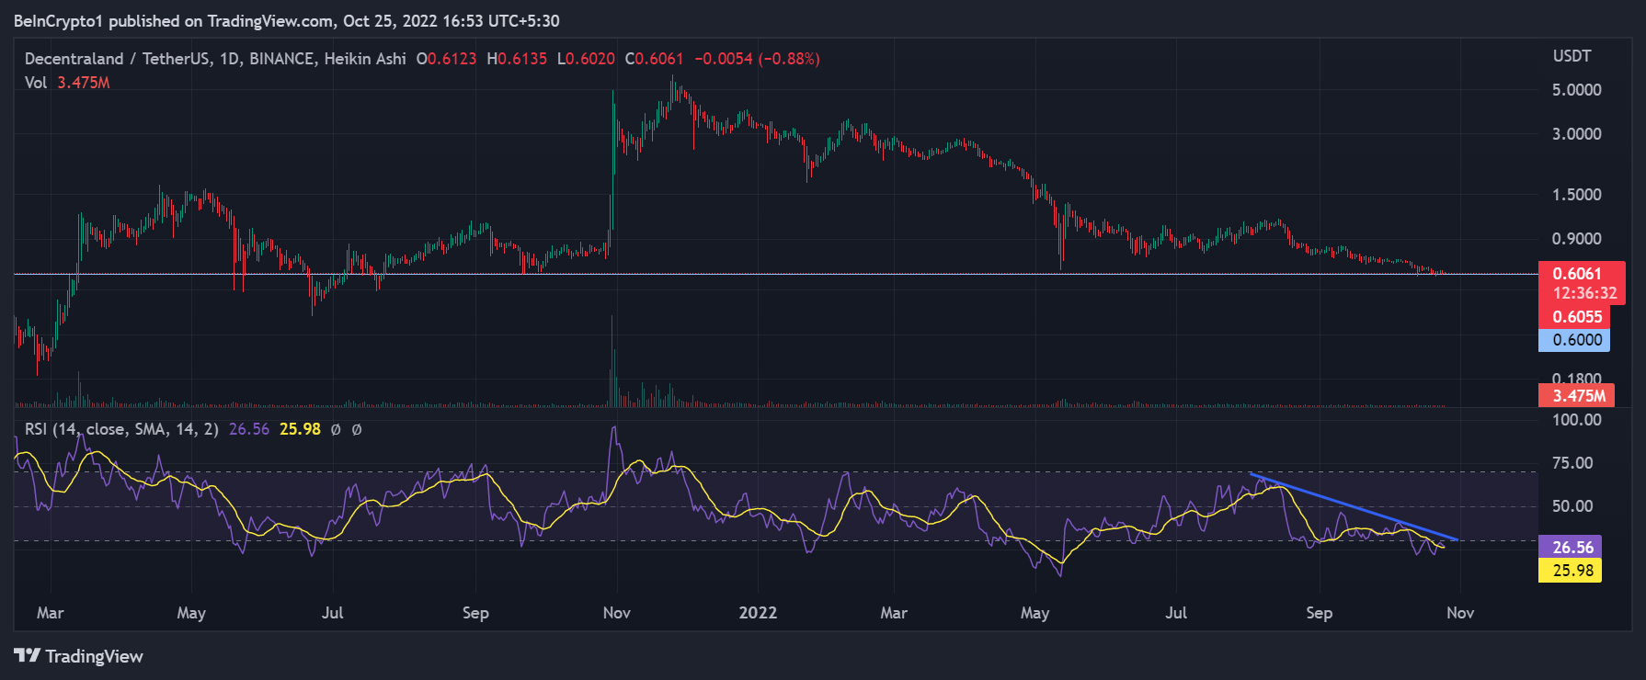1646x680 pixels.
Task: Click the 5.0000 price axis label
Action: 1576,90
